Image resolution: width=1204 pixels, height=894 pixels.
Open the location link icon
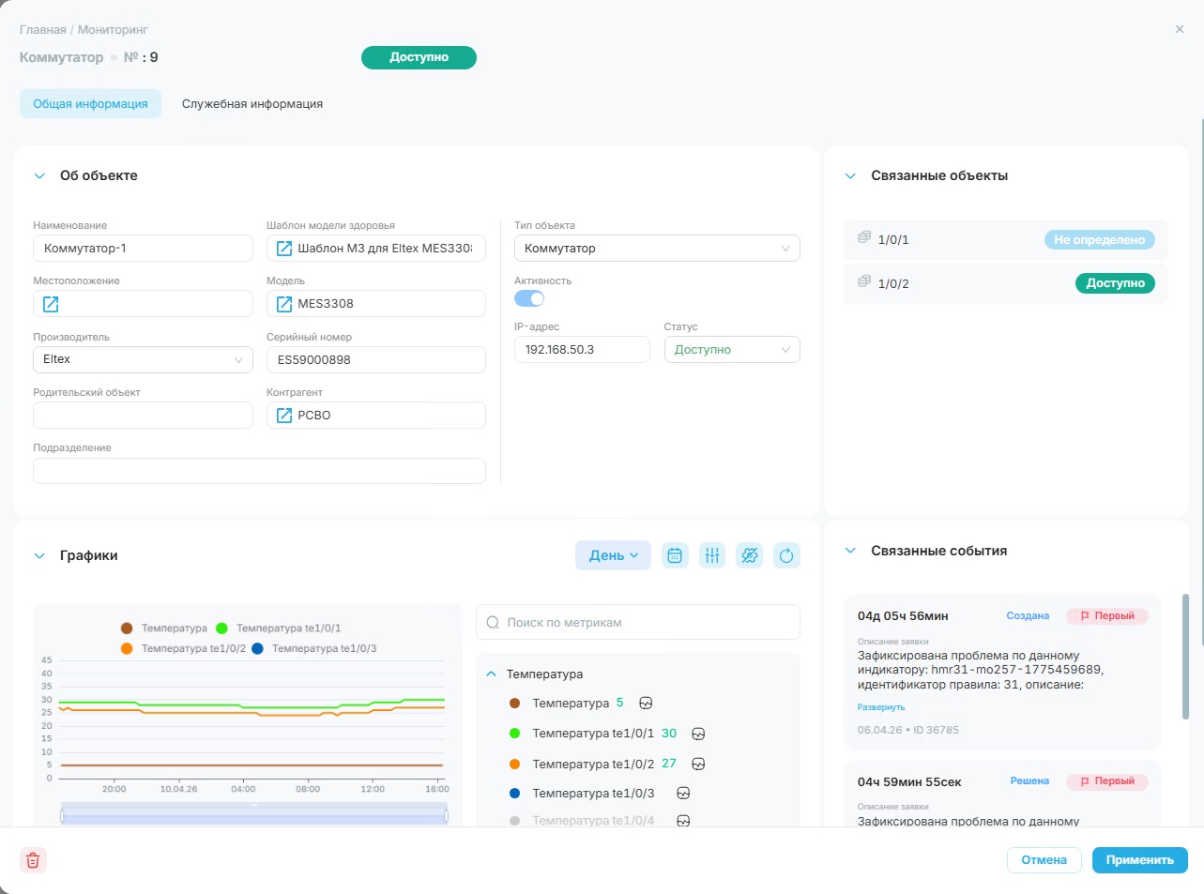51,304
